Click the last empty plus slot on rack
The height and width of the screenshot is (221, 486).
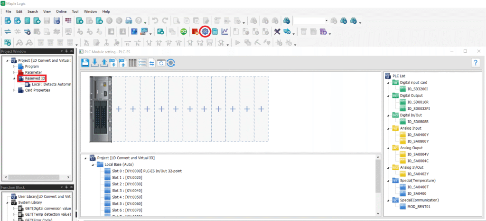(262, 109)
